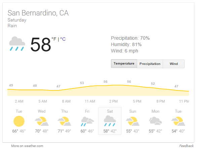This screenshot has height=150, width=197.
Task: Switch to the Precipitation tab
Action: [150, 64]
